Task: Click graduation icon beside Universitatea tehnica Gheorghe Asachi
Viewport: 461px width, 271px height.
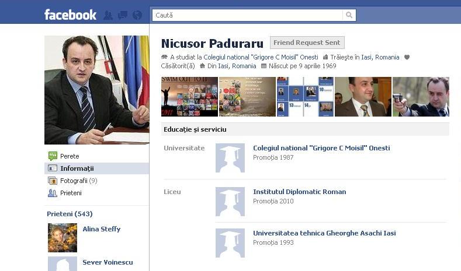Action: [230, 243]
